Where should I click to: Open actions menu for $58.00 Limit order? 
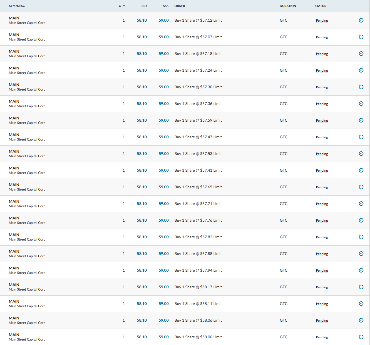(361, 337)
